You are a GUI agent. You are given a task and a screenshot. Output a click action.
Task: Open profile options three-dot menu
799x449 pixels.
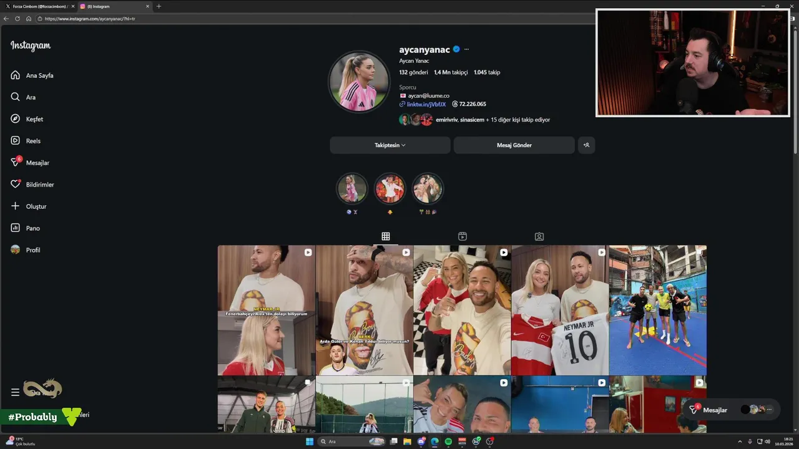[466, 49]
